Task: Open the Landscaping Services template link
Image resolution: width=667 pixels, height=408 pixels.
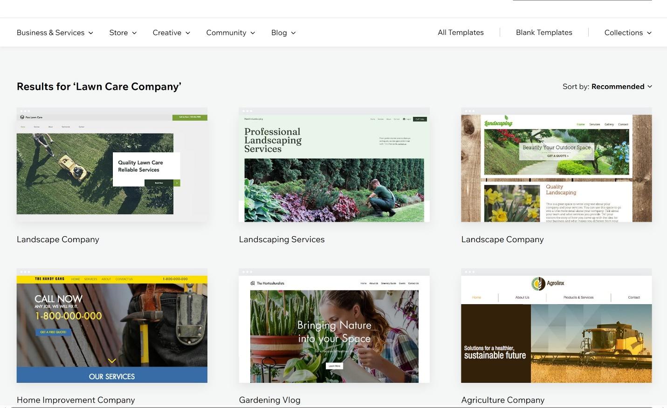Action: pos(282,239)
